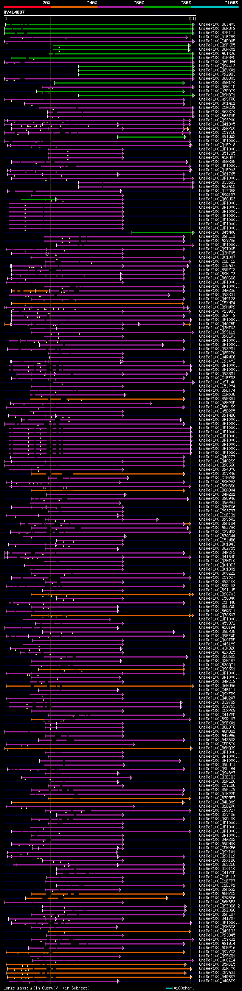Open hit UniRef100_Q336U3

click(217, 182)
